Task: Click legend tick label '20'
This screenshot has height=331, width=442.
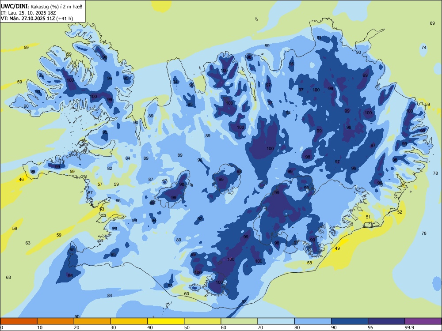Action: 76,327
